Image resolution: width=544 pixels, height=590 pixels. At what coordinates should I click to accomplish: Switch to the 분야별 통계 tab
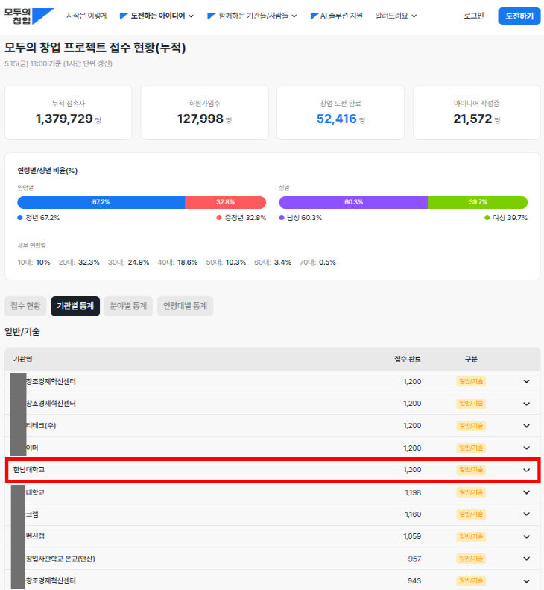pyautogui.click(x=128, y=306)
